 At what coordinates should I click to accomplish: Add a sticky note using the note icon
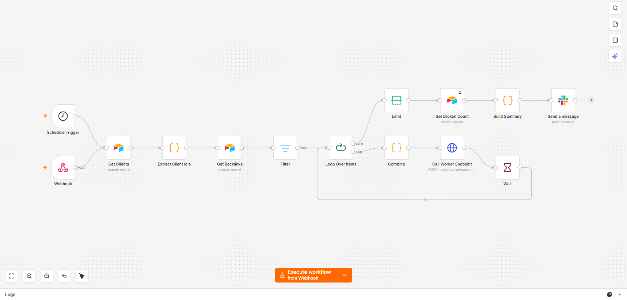pos(615,24)
